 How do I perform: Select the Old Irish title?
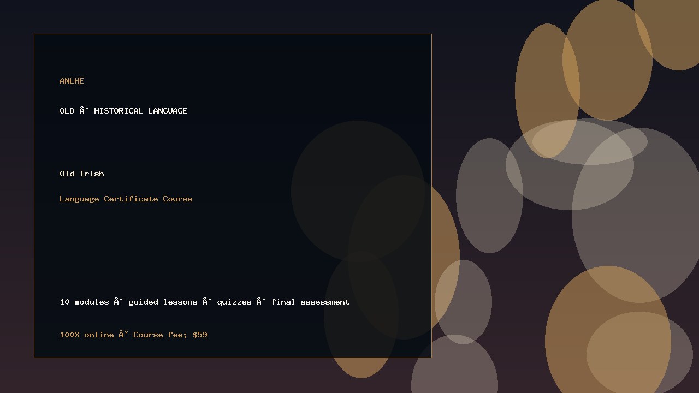coord(82,174)
